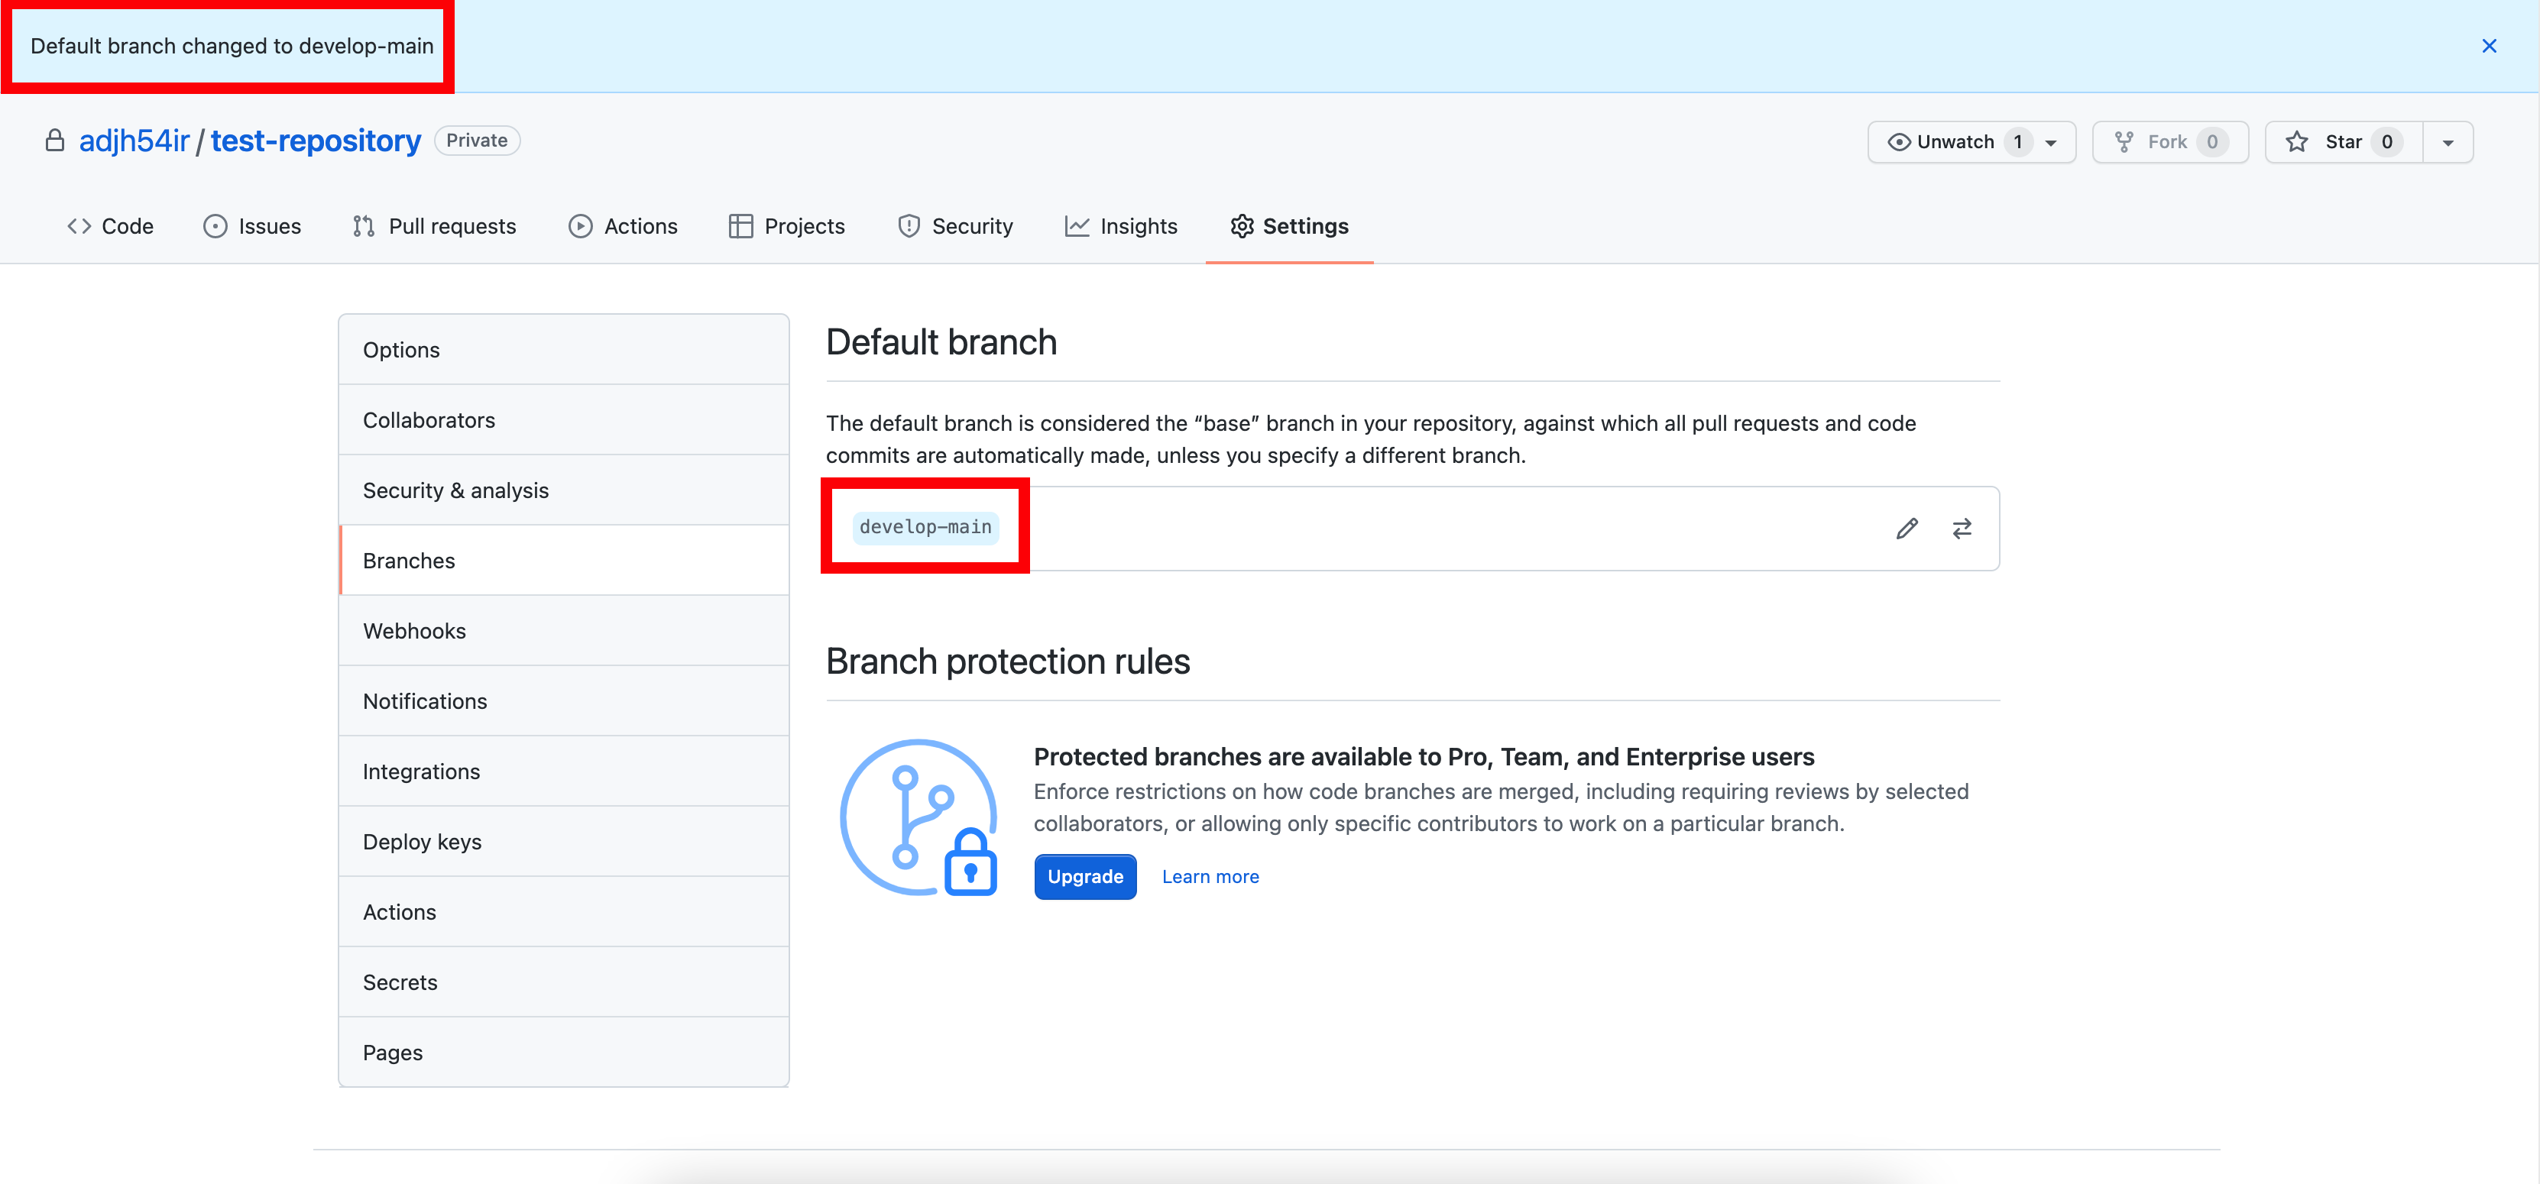
Task: Click the develop-main branch label
Action: coord(925,527)
